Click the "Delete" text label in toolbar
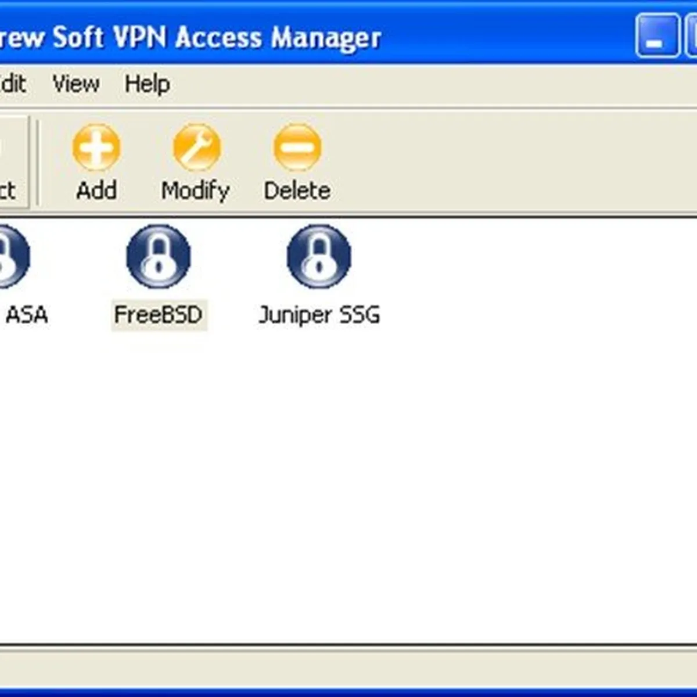Image resolution: width=697 pixels, height=697 pixels. tap(297, 191)
